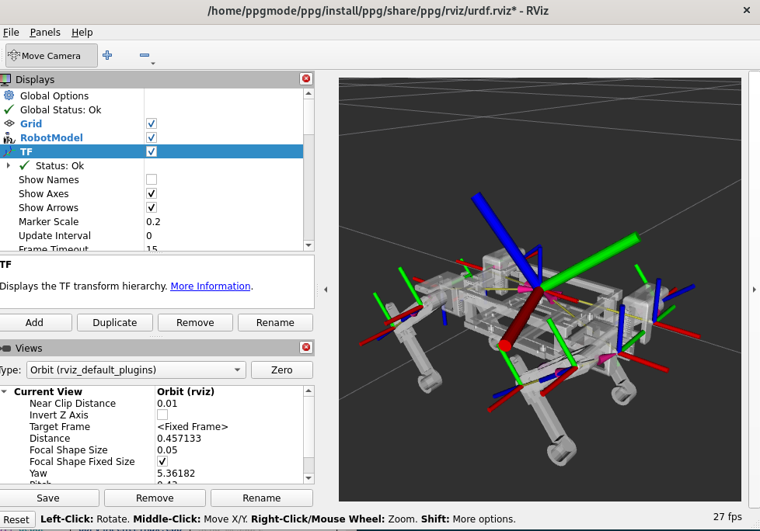760x531 pixels.
Task: Enable the Show Names checkbox
Action: point(152,179)
